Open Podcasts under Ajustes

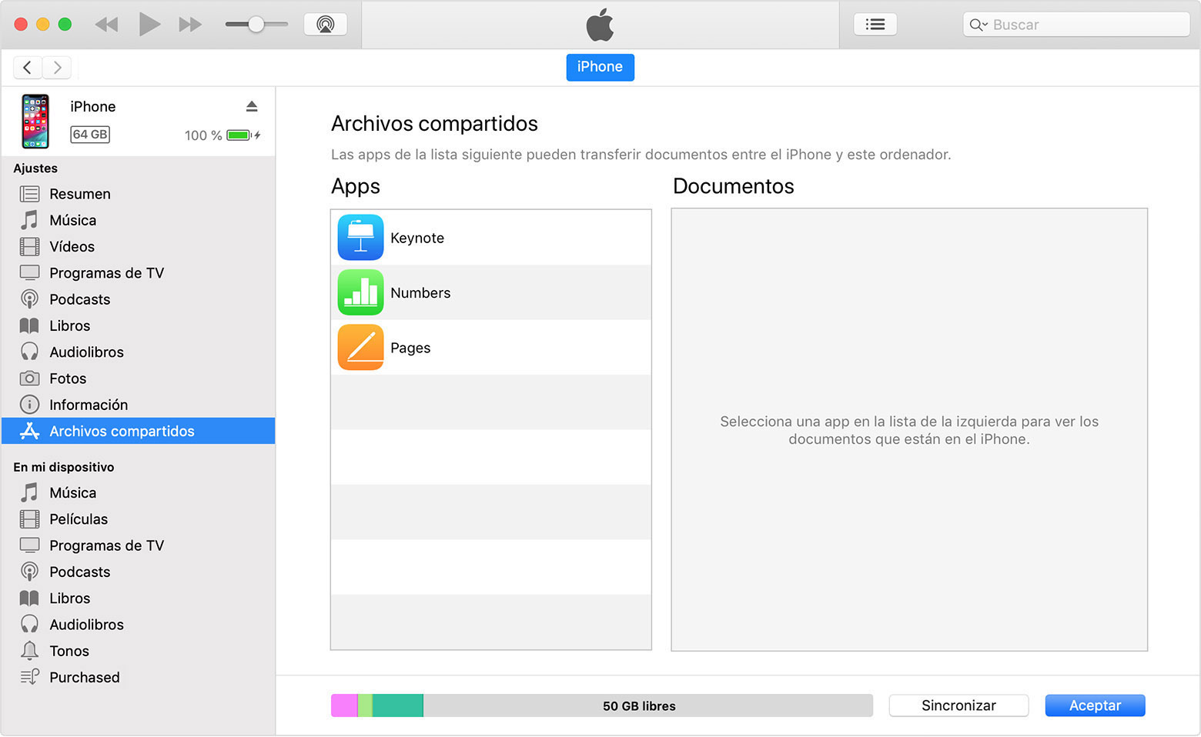(x=139, y=299)
